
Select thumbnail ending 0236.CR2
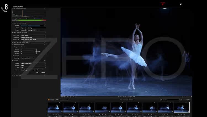pyautogui.click(x=71, y=108)
